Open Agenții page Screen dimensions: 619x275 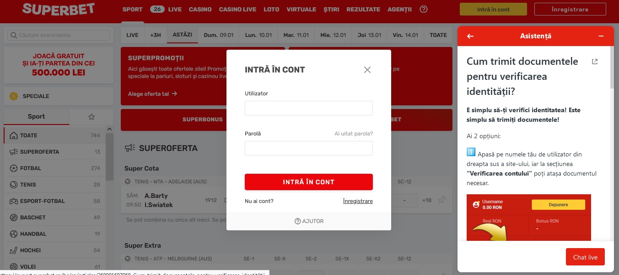399,9
